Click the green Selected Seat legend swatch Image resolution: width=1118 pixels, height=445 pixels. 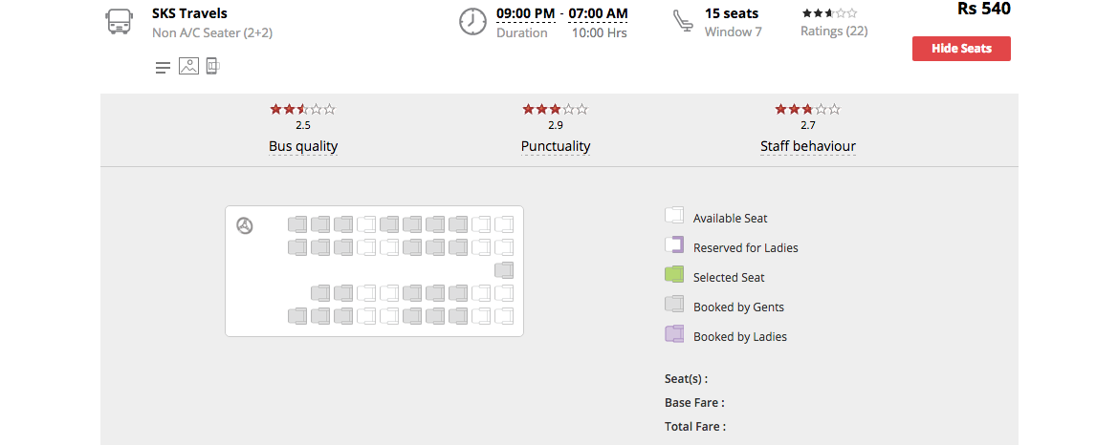pyautogui.click(x=674, y=275)
